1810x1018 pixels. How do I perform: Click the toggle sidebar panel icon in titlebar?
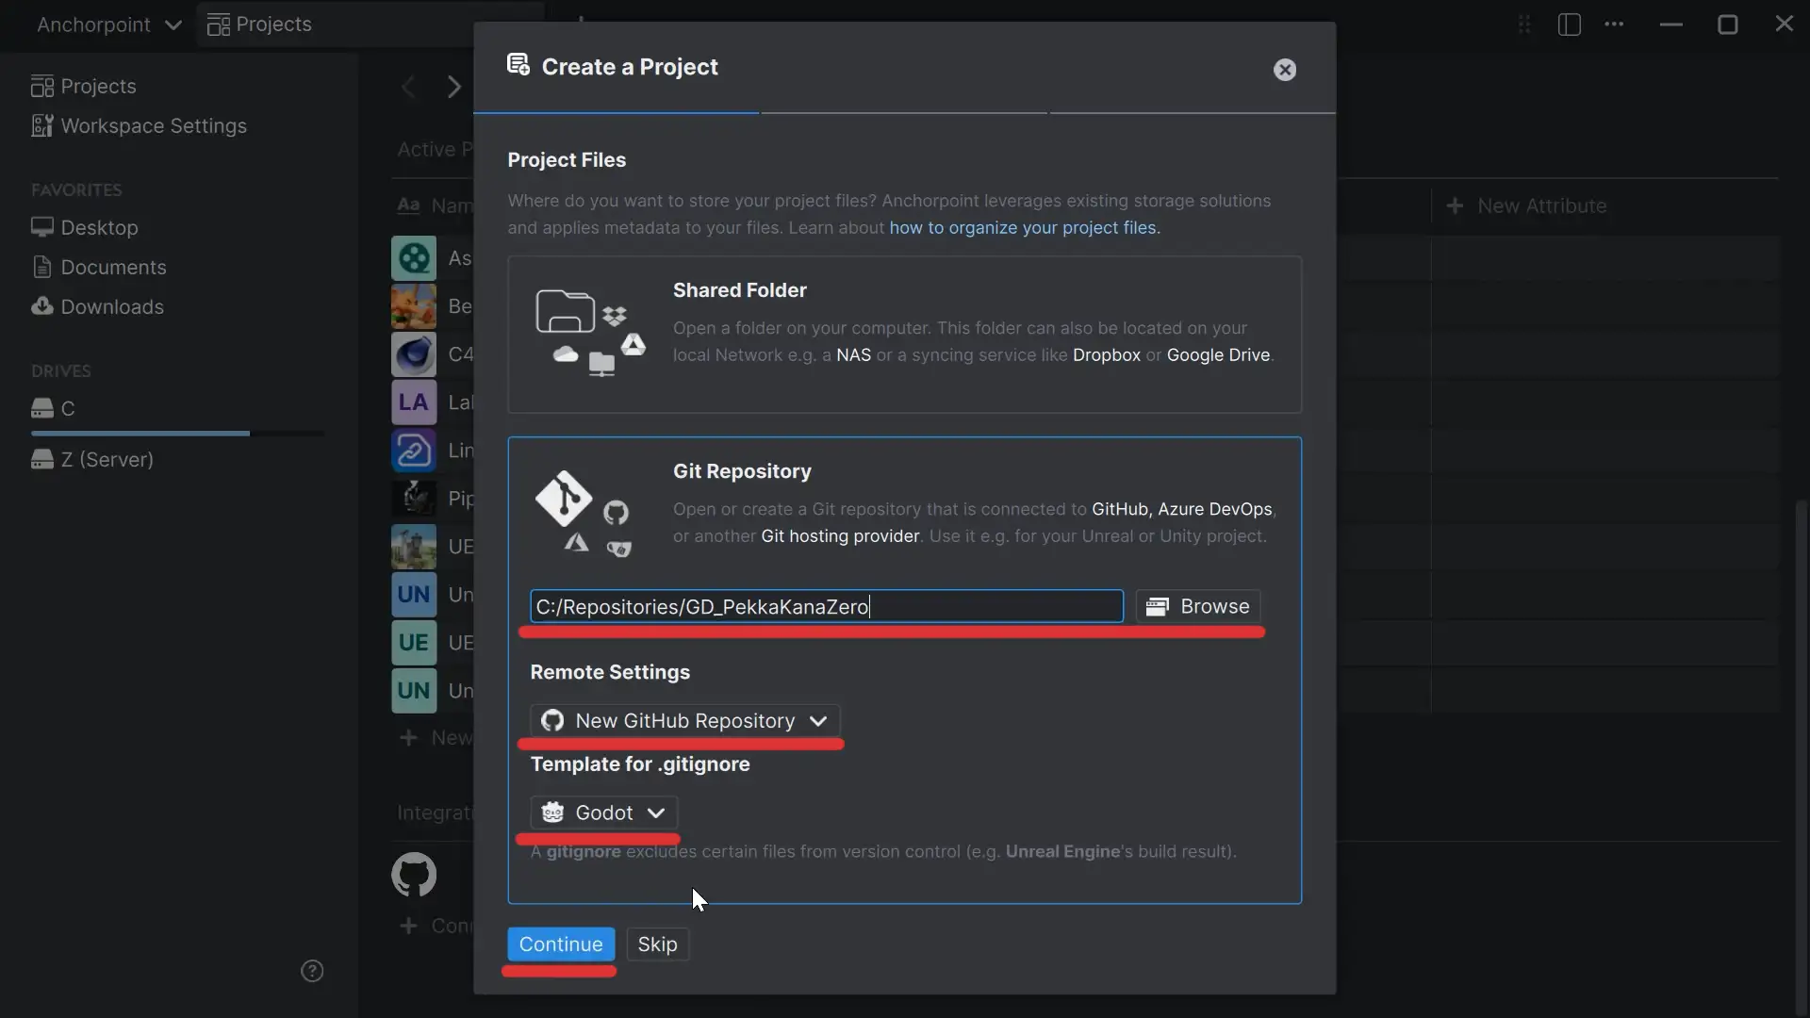click(1569, 25)
